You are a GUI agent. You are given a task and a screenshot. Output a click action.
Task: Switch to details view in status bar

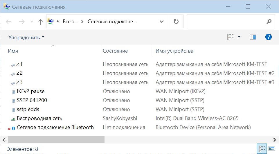pyautogui.click(x=262, y=149)
